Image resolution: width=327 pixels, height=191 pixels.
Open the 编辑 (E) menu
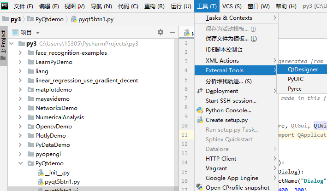(x=49, y=6)
